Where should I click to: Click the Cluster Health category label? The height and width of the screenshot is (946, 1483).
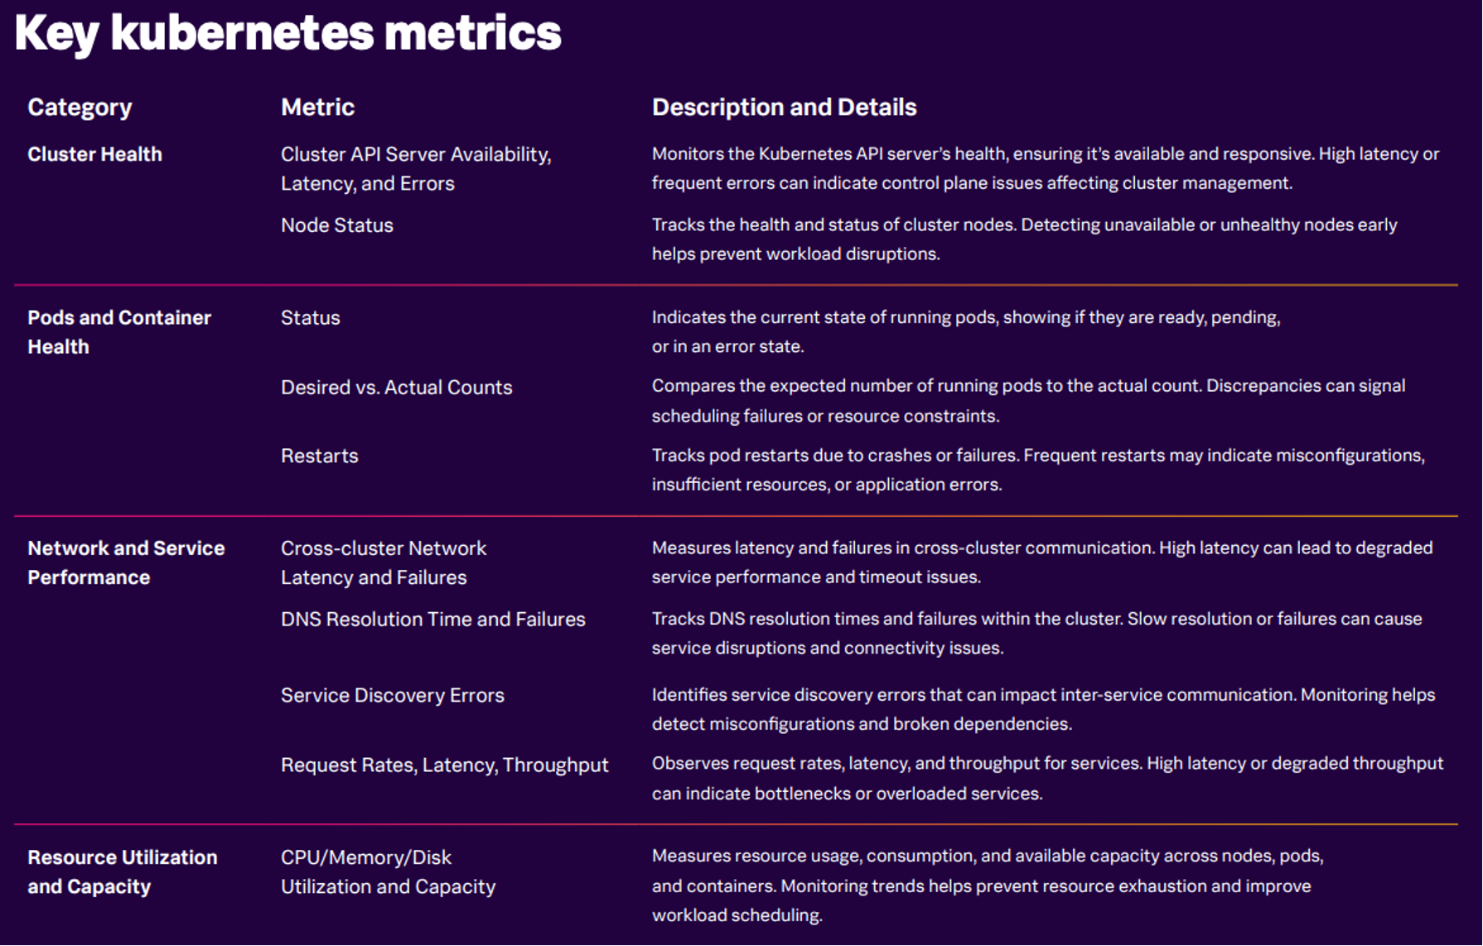[94, 154]
